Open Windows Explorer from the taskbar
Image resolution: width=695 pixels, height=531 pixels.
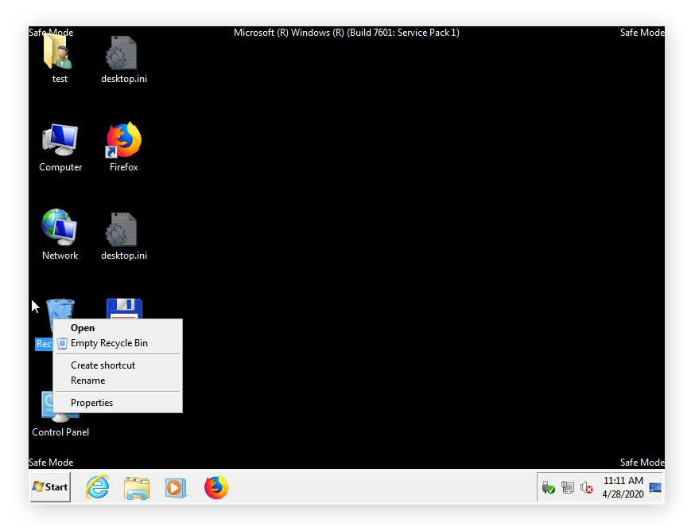click(x=136, y=486)
